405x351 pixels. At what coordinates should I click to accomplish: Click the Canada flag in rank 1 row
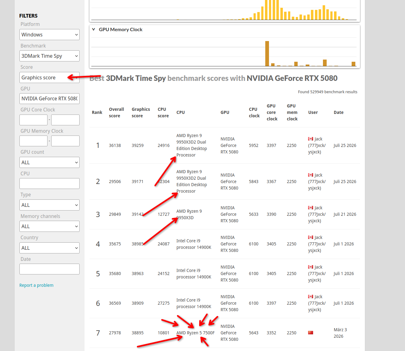pyautogui.click(x=311, y=139)
